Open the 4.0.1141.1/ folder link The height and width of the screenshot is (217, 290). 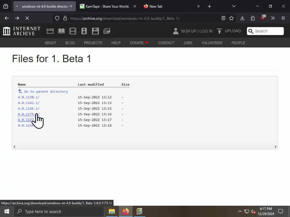29,103
